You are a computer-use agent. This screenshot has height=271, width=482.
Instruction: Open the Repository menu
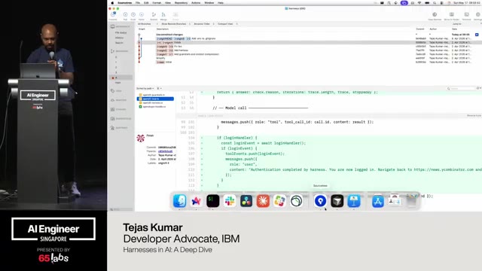point(181,3)
